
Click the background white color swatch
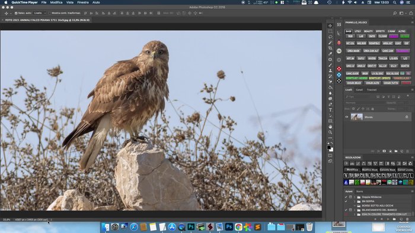[331, 150]
